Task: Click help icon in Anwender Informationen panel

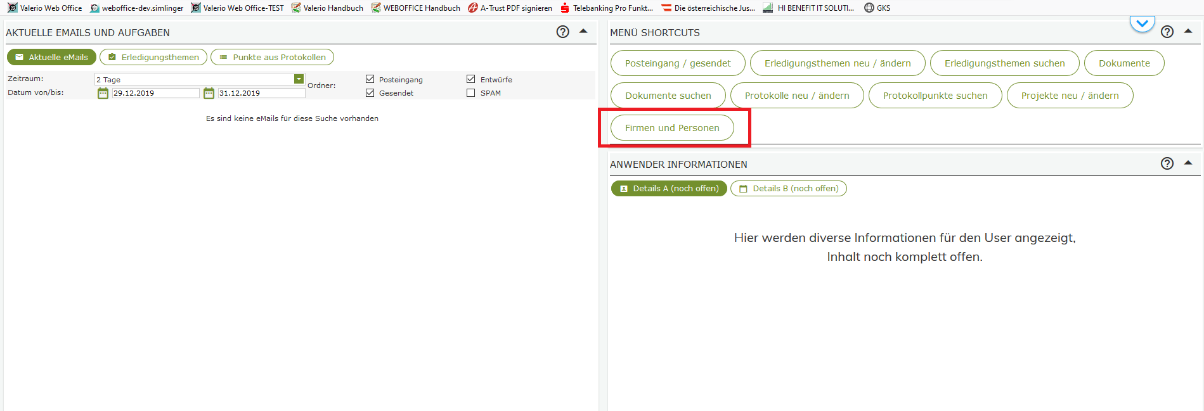Action: (1167, 163)
